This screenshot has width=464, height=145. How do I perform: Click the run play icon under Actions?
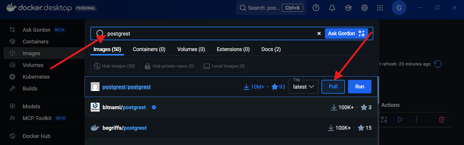tap(400, 119)
